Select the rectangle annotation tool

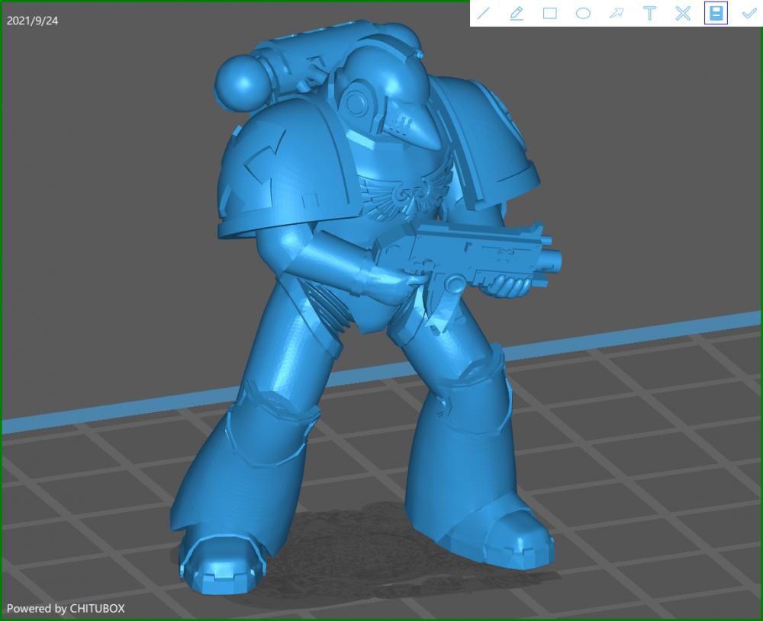[x=550, y=13]
